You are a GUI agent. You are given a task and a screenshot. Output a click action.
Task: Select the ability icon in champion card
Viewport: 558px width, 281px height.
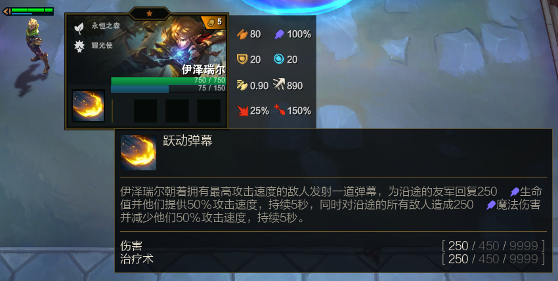[88, 106]
